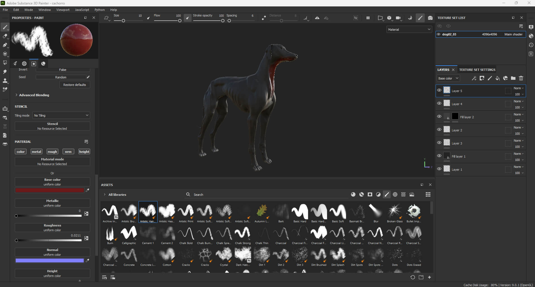Viewport: 535px width, 287px height.
Task: Click Stencil resource selection button
Action: point(52,126)
